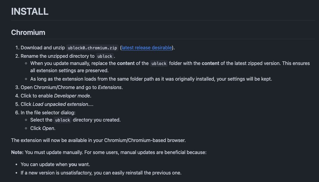This screenshot has width=319, height=182.
Task: Click the ublock0.chromium.zip code snippet
Action: pyautogui.click(x=92, y=48)
